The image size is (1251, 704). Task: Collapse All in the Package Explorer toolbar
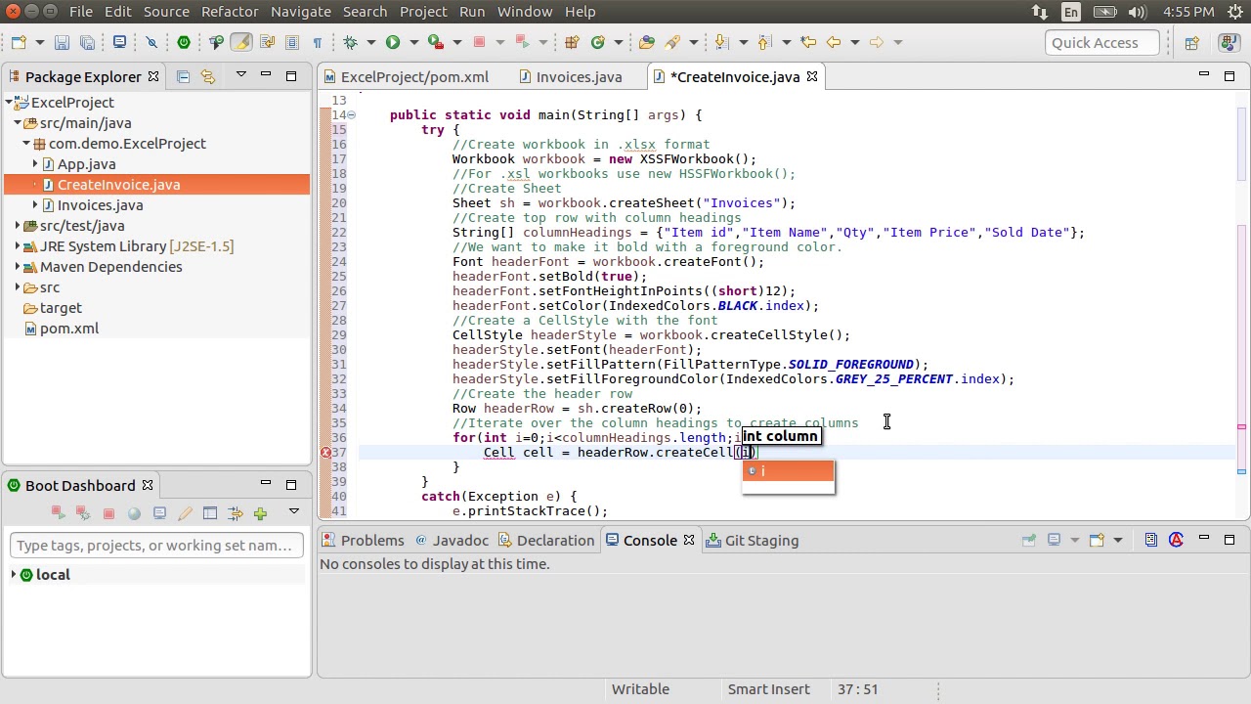183,76
